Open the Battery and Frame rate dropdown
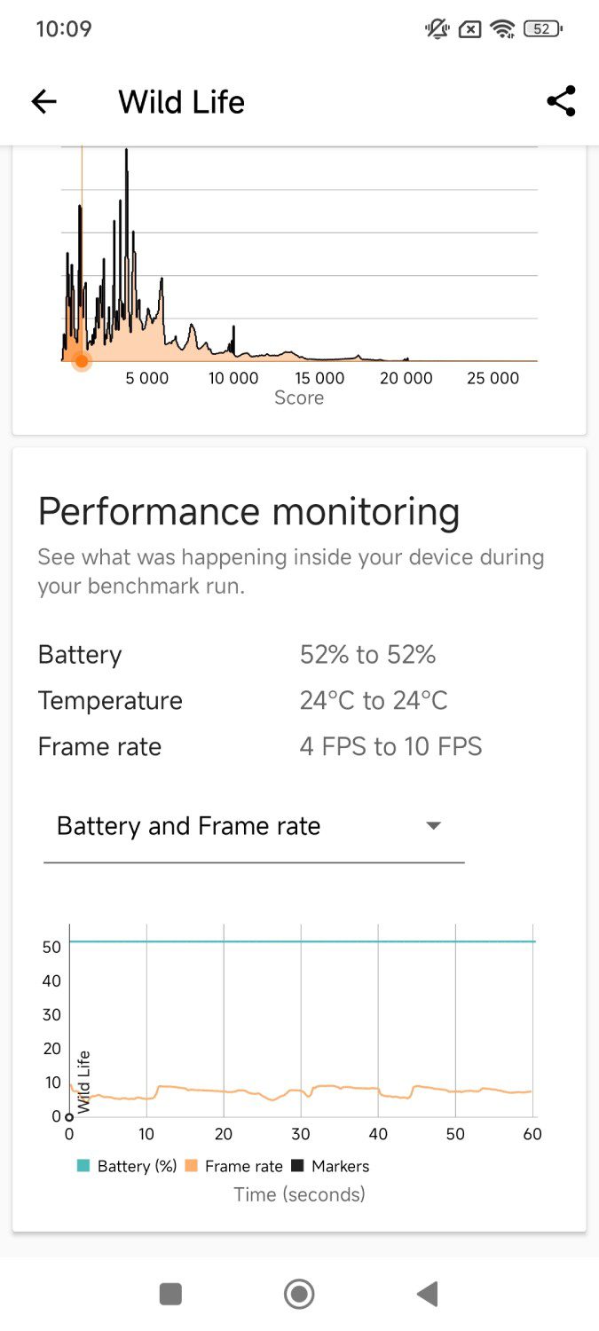This screenshot has height=1331, width=599. [x=254, y=827]
